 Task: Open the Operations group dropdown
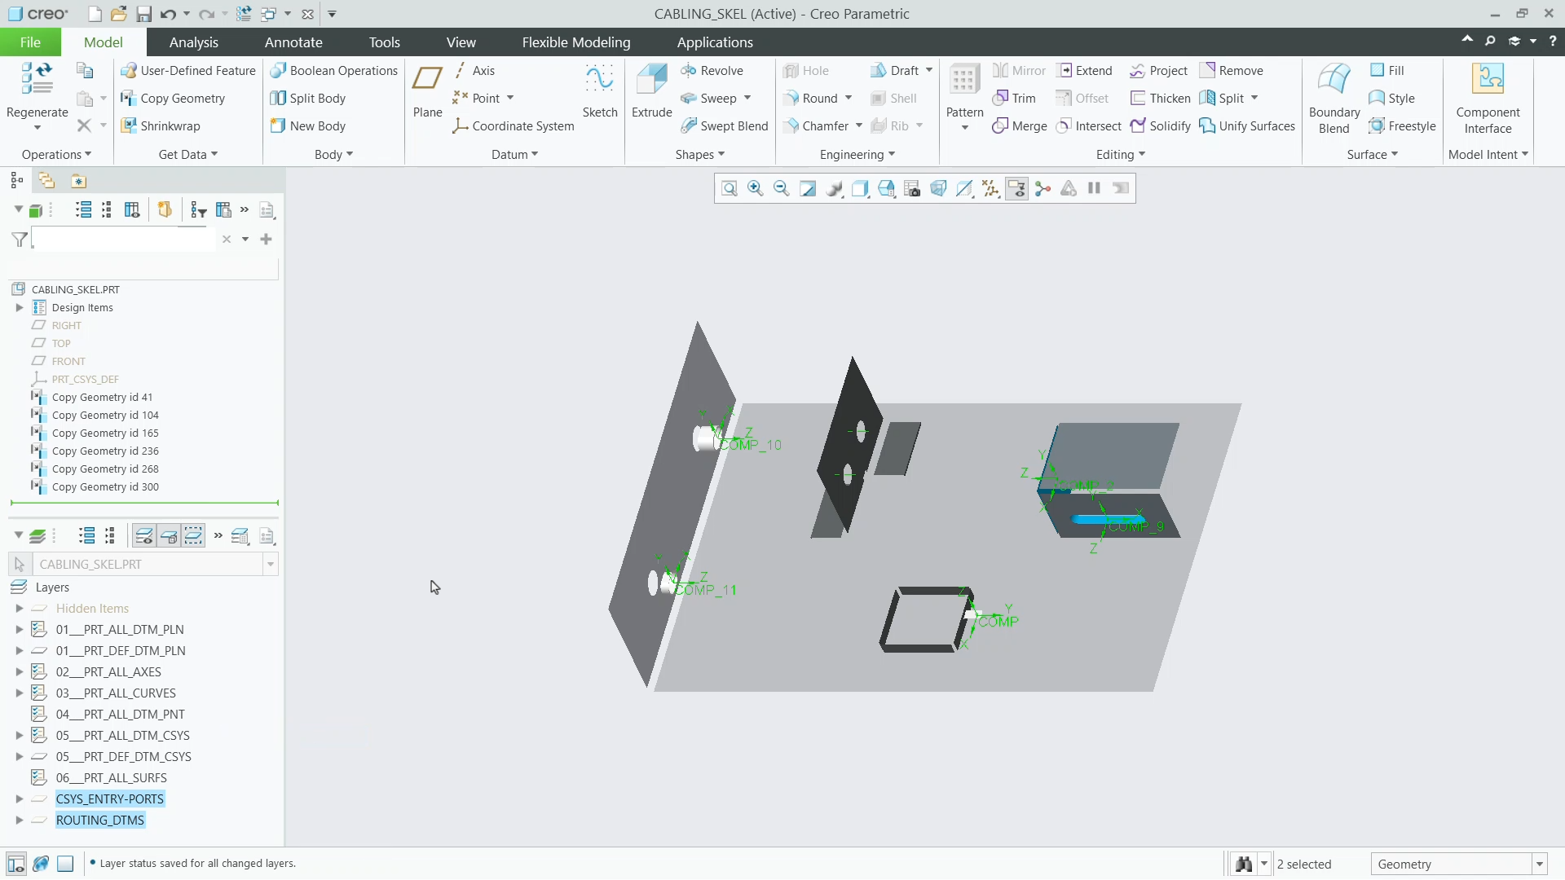tap(56, 155)
